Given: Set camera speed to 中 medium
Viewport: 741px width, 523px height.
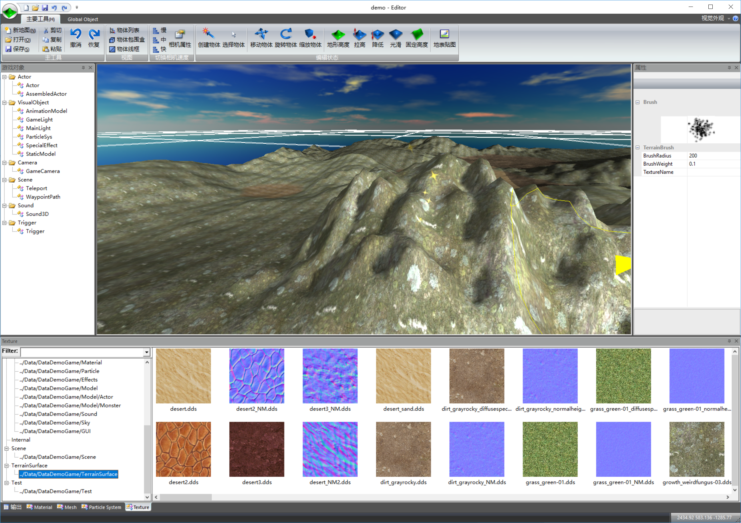Looking at the screenshot, I should coord(160,39).
